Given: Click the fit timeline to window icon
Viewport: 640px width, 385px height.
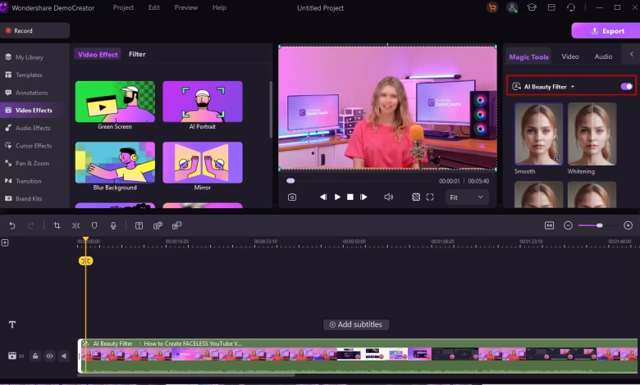Looking at the screenshot, I should point(550,225).
